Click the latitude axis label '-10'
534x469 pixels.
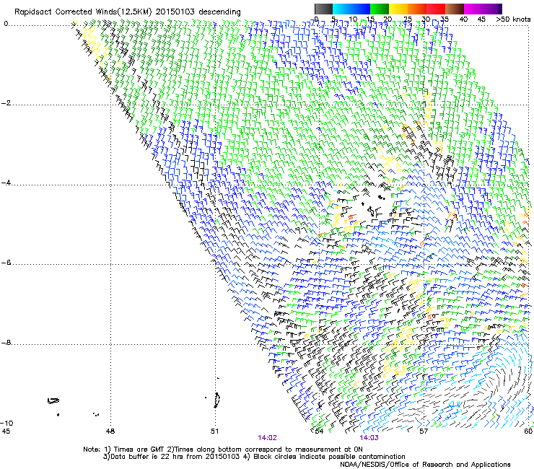[x=6, y=423]
